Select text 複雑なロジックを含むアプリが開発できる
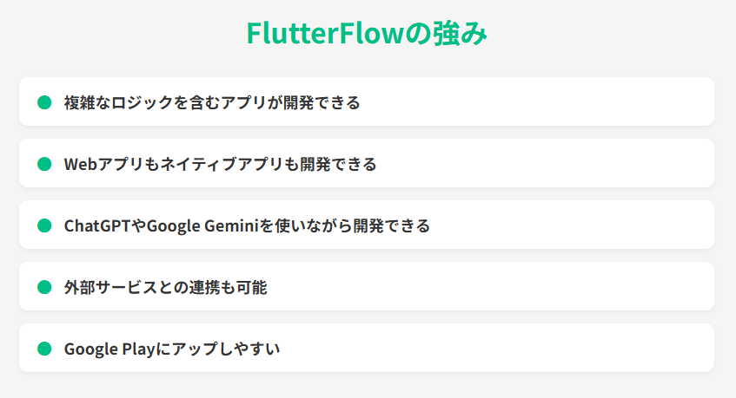This screenshot has width=736, height=398. [212, 102]
